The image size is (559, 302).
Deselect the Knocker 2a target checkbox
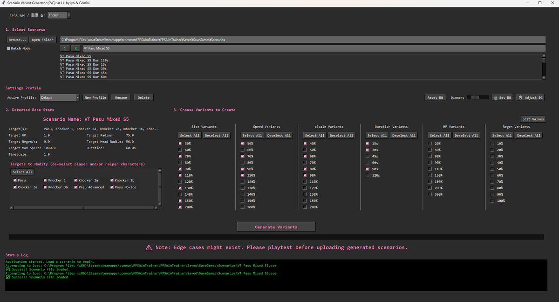click(x=75, y=180)
